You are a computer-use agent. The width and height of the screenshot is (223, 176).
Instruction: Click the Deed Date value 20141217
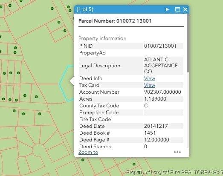[x=156, y=126]
